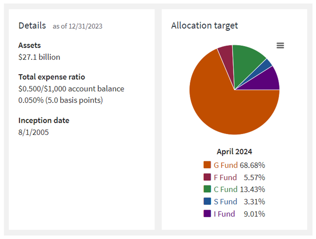This screenshot has width=316, height=239.
Task: Click the 8/1/2005 inception date value
Action: (34, 132)
